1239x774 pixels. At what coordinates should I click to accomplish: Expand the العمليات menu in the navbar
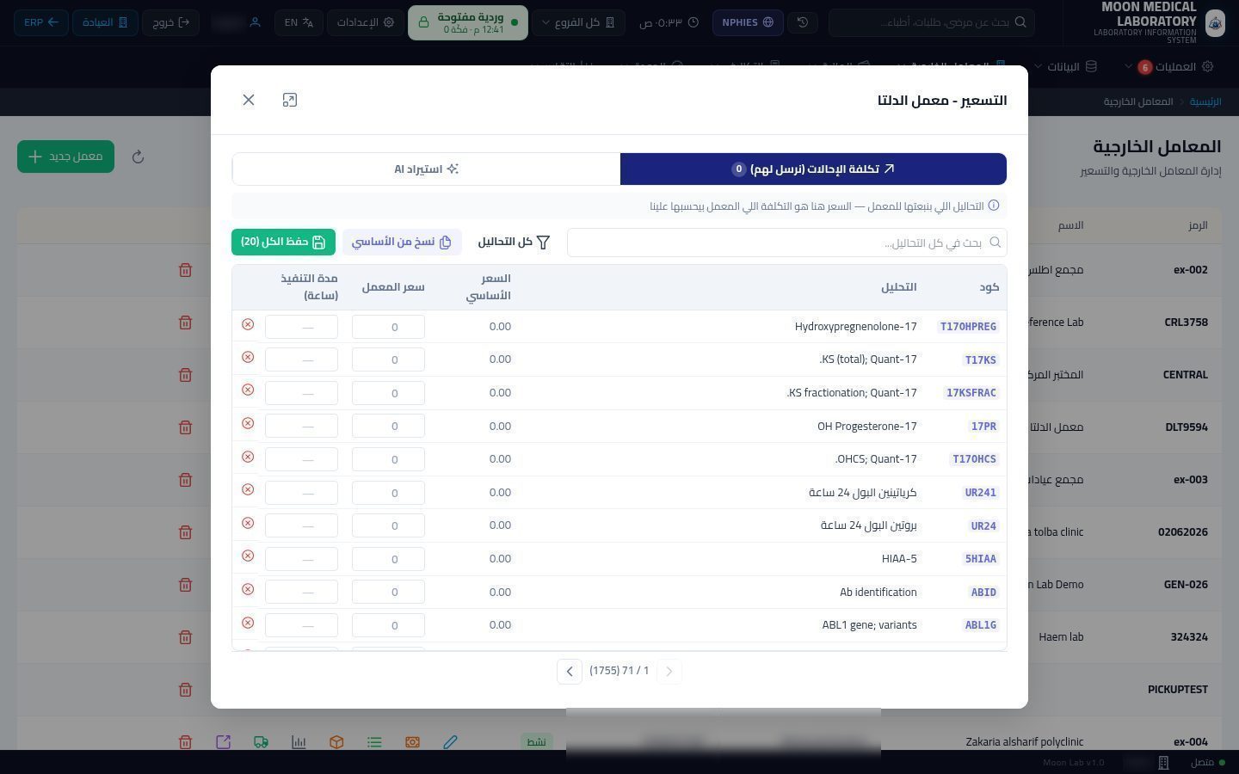coord(1170,66)
